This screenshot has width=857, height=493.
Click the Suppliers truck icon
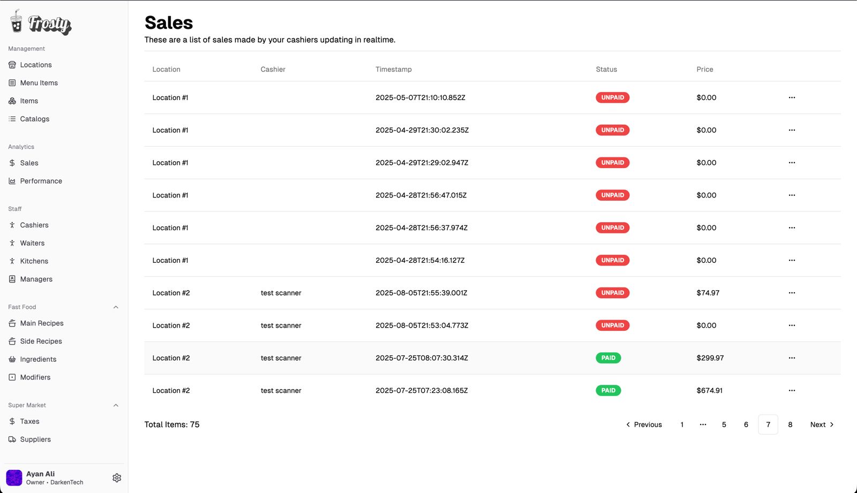click(x=12, y=439)
